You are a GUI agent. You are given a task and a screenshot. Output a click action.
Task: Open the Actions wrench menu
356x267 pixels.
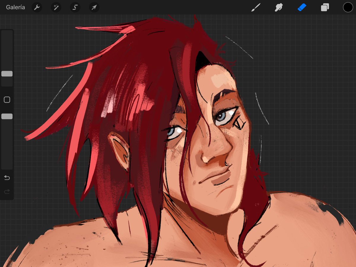(37, 7)
